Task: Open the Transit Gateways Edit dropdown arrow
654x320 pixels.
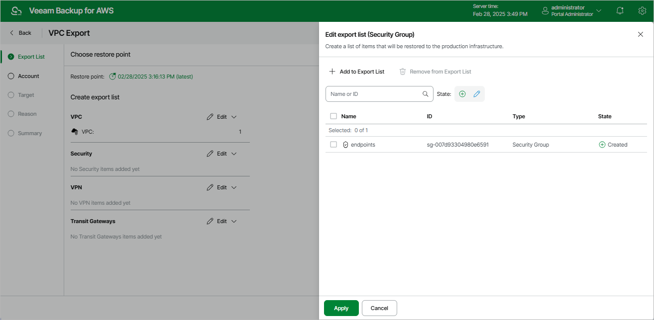Action: coord(234,221)
